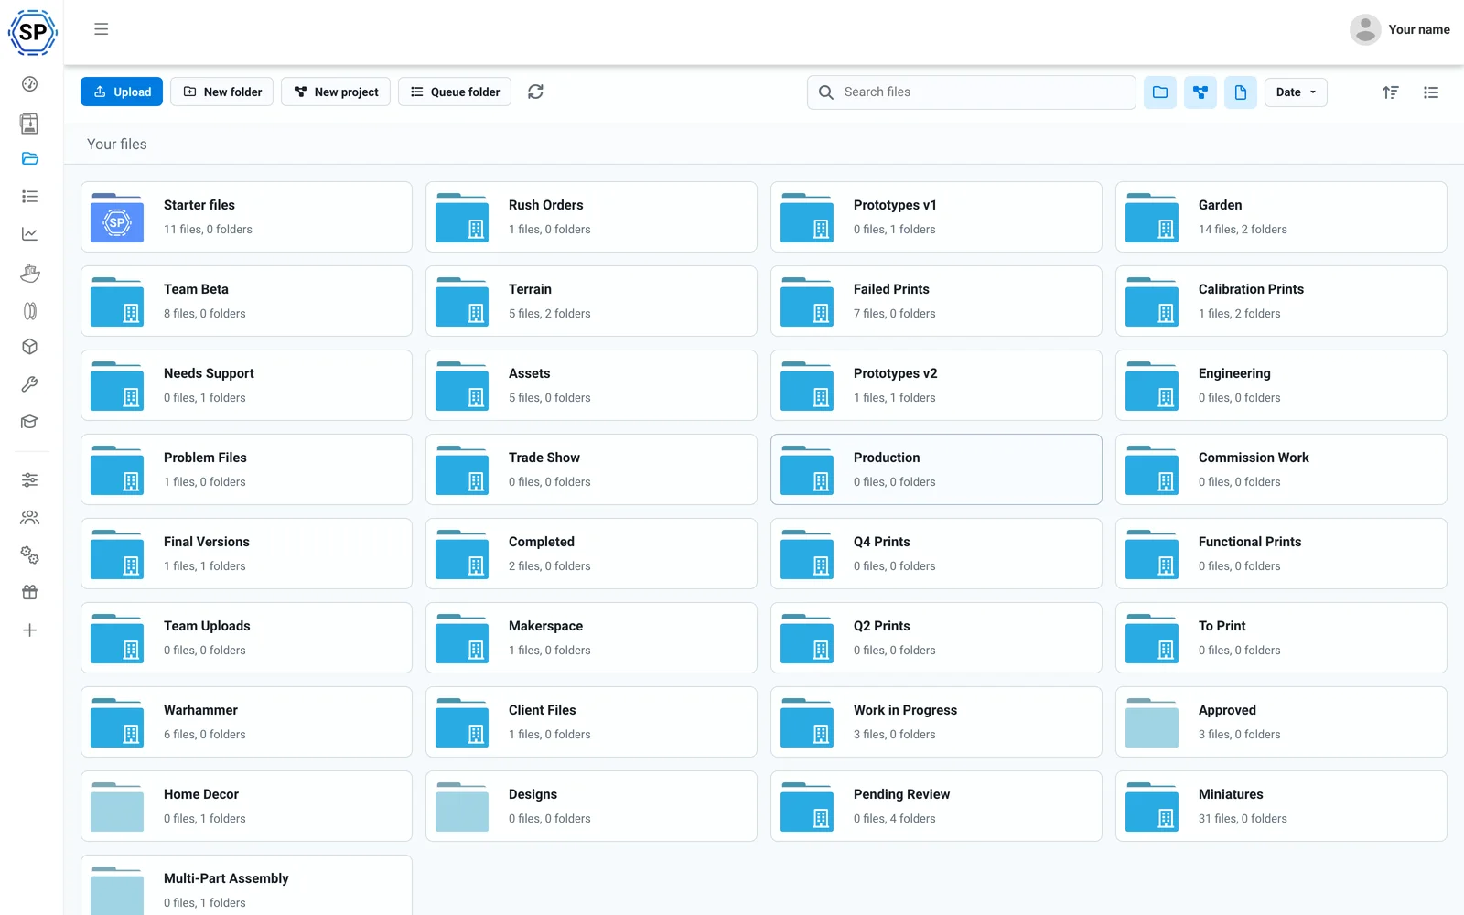
Task: Open the gift icon in the sidebar
Action: click(x=29, y=593)
